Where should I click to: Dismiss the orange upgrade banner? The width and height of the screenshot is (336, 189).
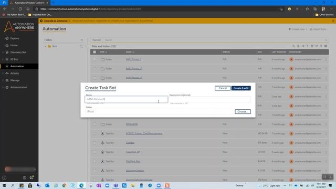[x=333, y=21]
